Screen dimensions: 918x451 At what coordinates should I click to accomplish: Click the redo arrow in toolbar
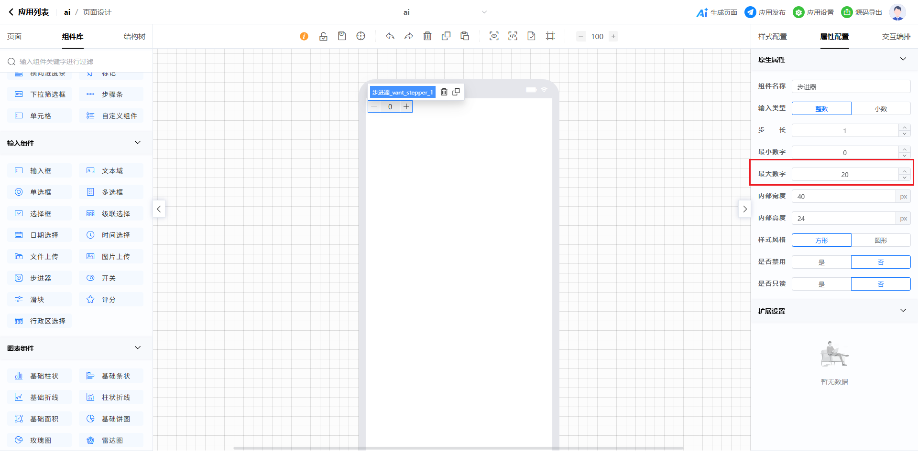(409, 36)
